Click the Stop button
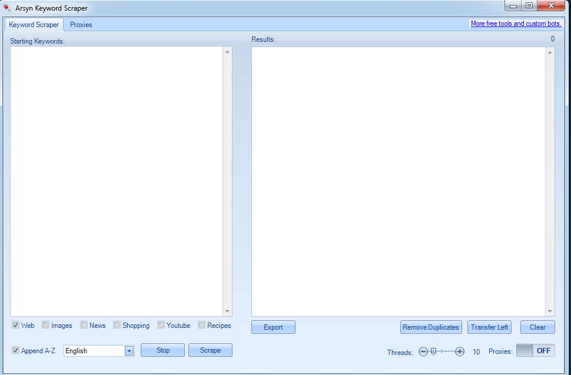 point(162,350)
